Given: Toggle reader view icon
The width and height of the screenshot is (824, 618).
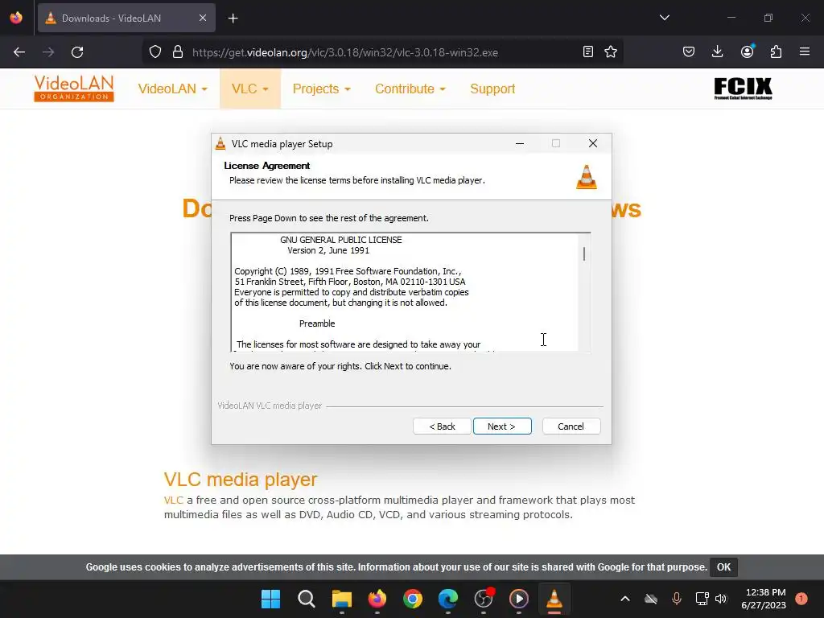Looking at the screenshot, I should click(x=588, y=51).
